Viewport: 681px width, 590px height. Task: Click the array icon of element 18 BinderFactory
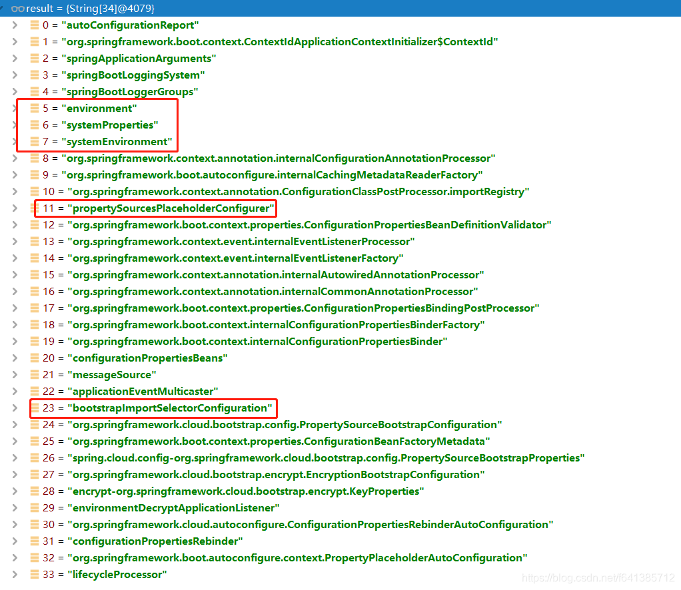[35, 325]
